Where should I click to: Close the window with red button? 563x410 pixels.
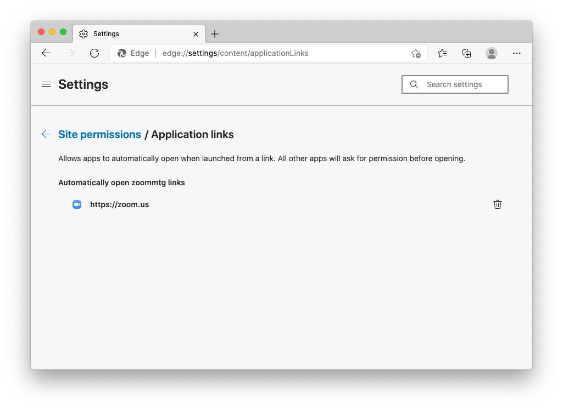click(x=41, y=32)
